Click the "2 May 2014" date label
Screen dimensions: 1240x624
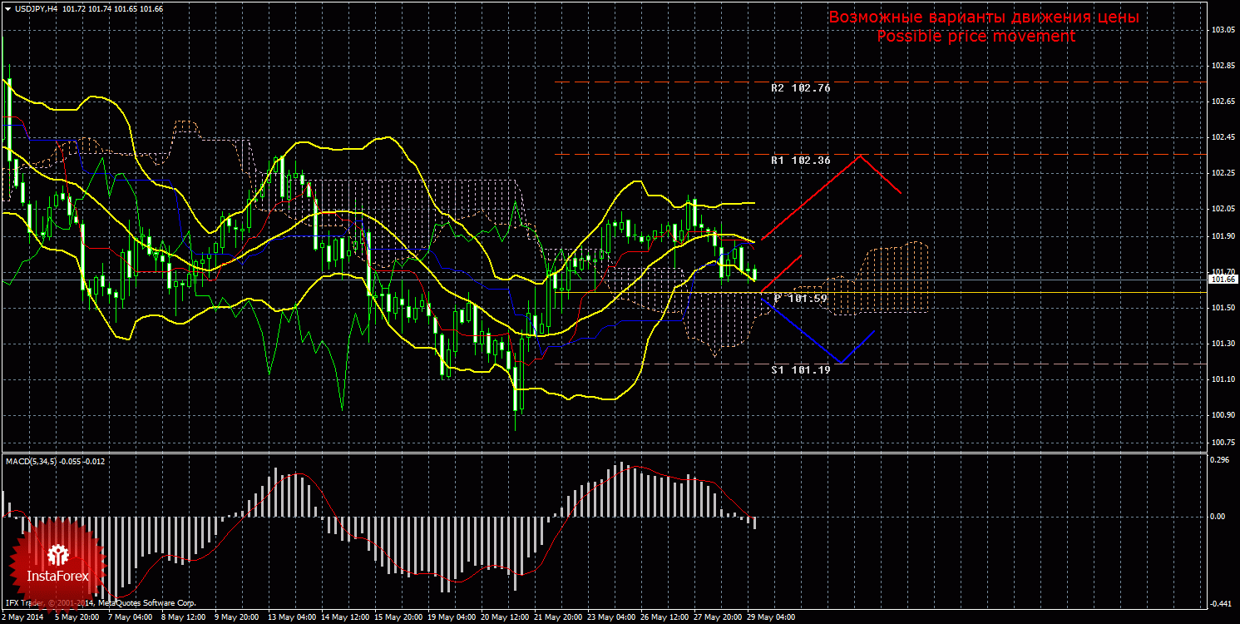23,617
